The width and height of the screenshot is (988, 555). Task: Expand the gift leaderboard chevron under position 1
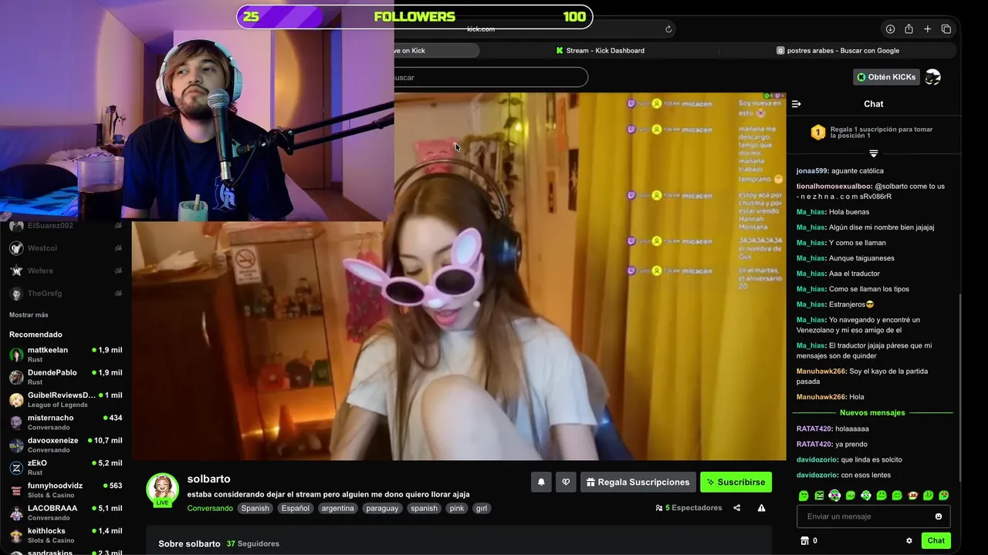click(874, 153)
